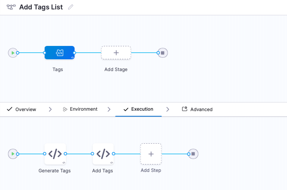The image size is (287, 190).
Task: Click the stop end node in the execution flow
Action: (x=193, y=154)
